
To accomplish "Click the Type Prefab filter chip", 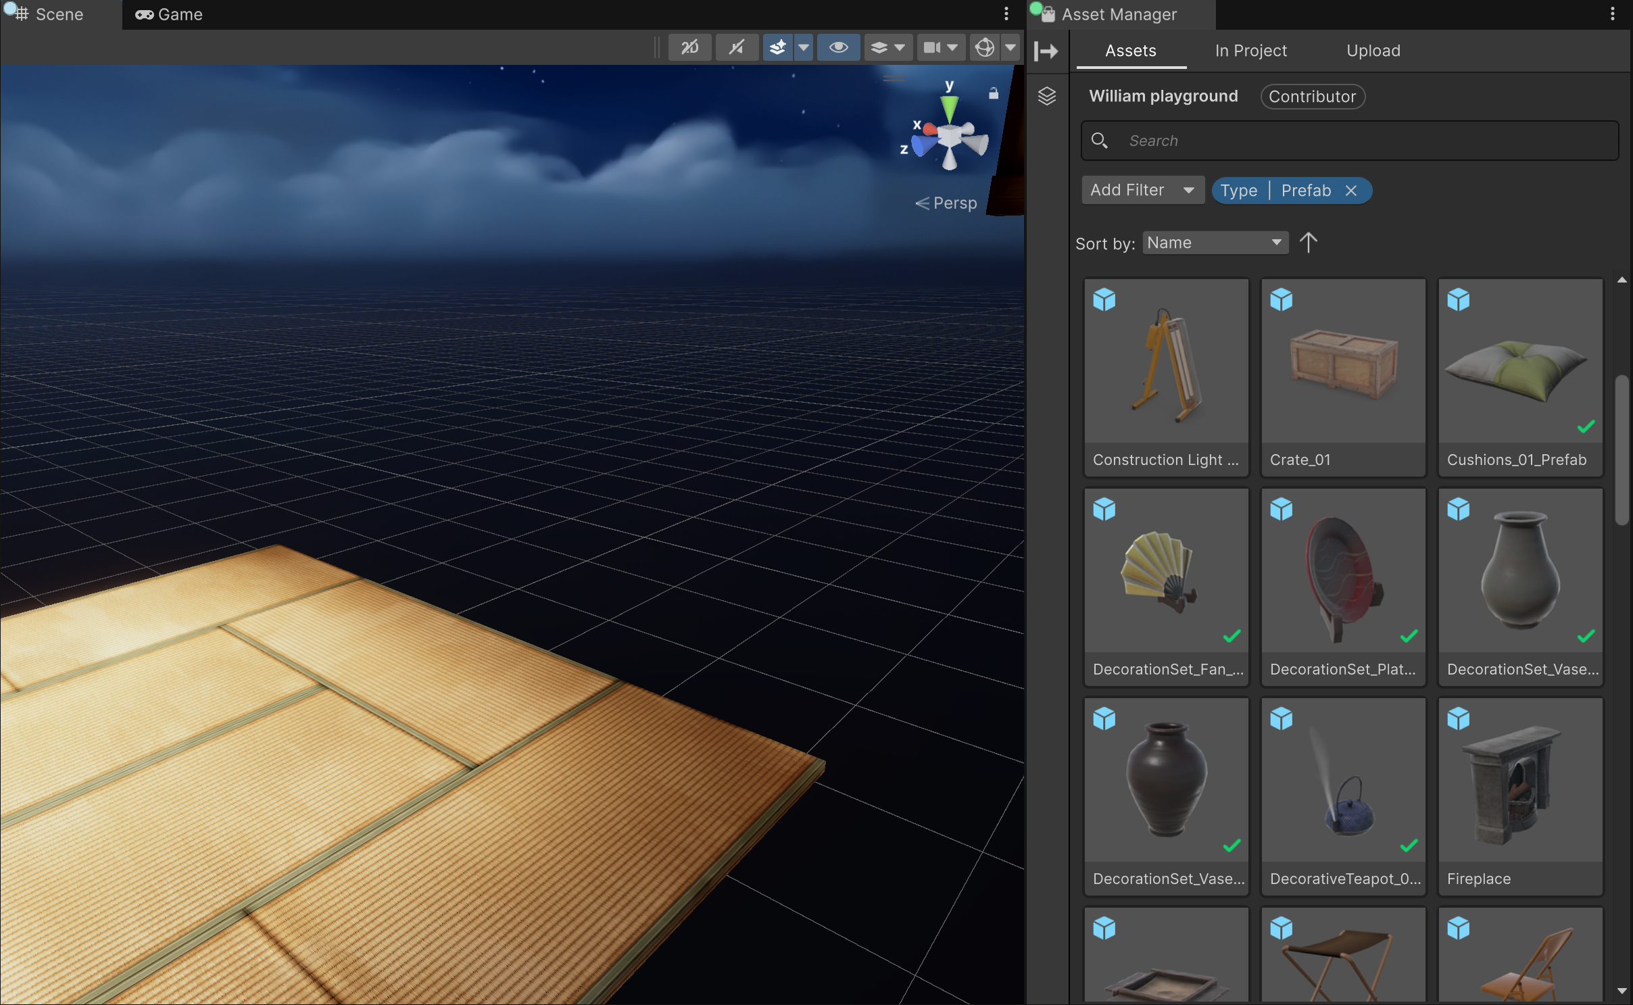I will pyautogui.click(x=1292, y=191).
